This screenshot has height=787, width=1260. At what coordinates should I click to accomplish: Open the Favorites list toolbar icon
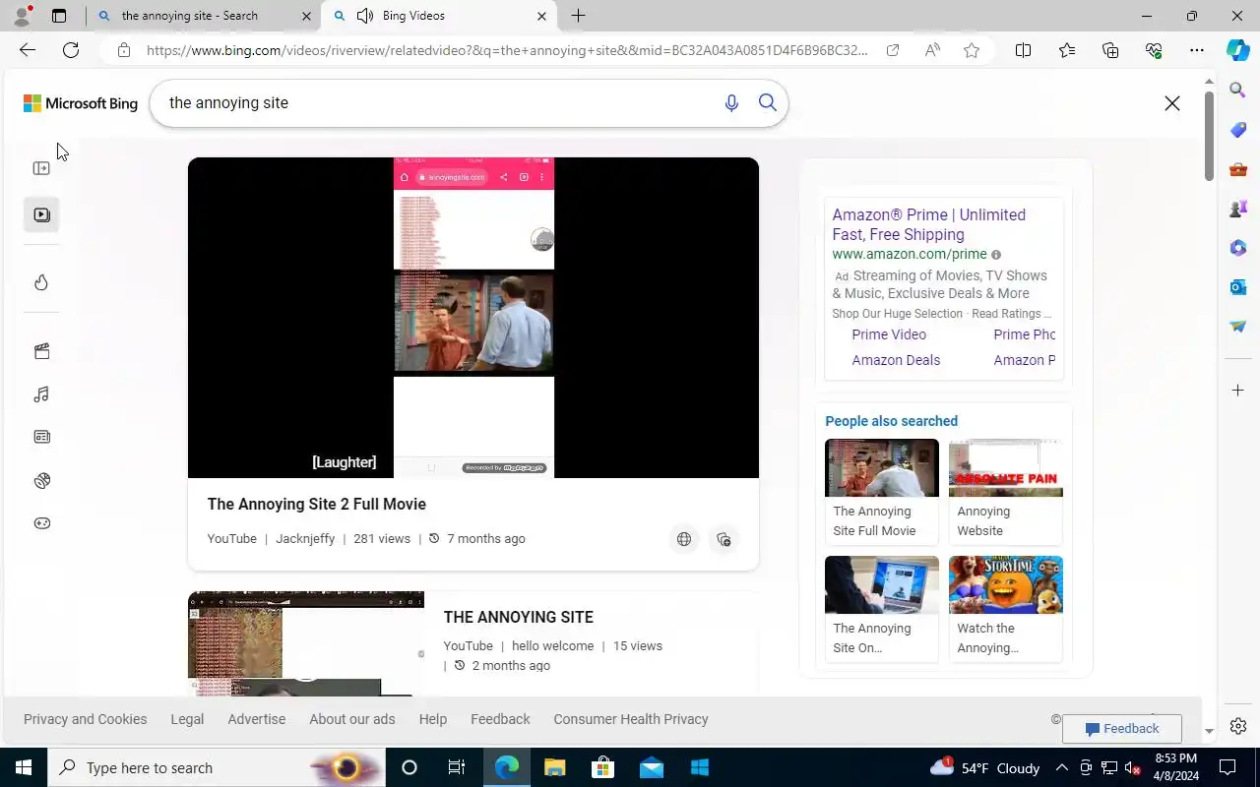coord(1067,50)
